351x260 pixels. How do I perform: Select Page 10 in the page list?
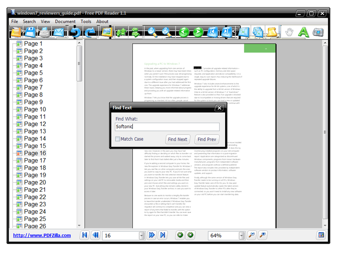pos(35,109)
